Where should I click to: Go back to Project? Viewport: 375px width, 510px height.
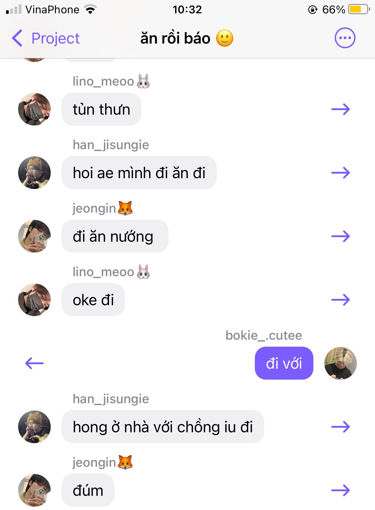[46, 38]
